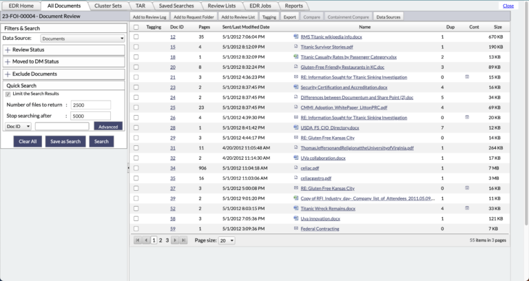The height and width of the screenshot is (281, 529).
Task: Open the Saved Searches tab
Action: click(x=177, y=6)
